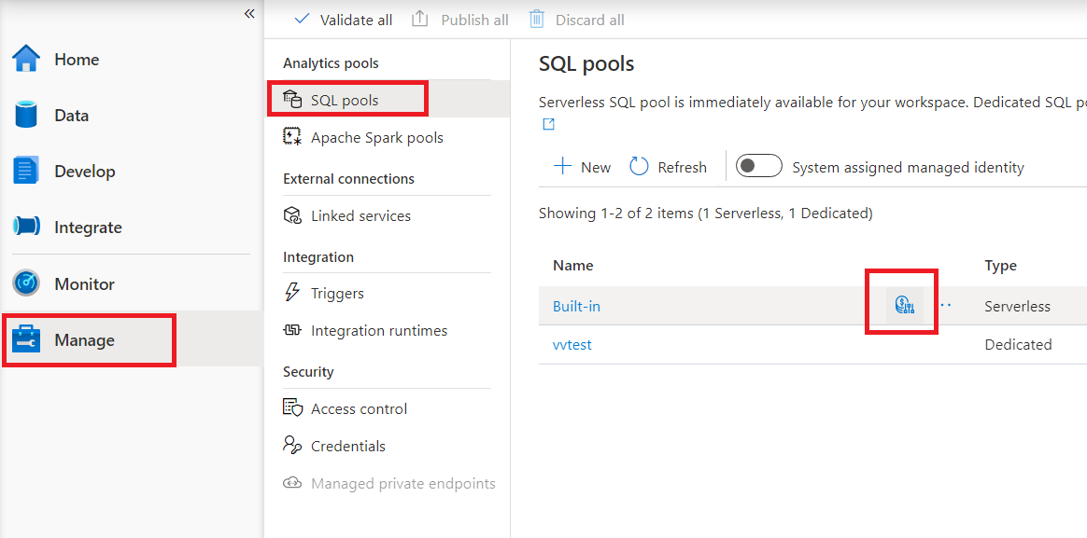This screenshot has height=538, width=1087.
Task: Open the vvtest dedicated pool link
Action: 571,344
